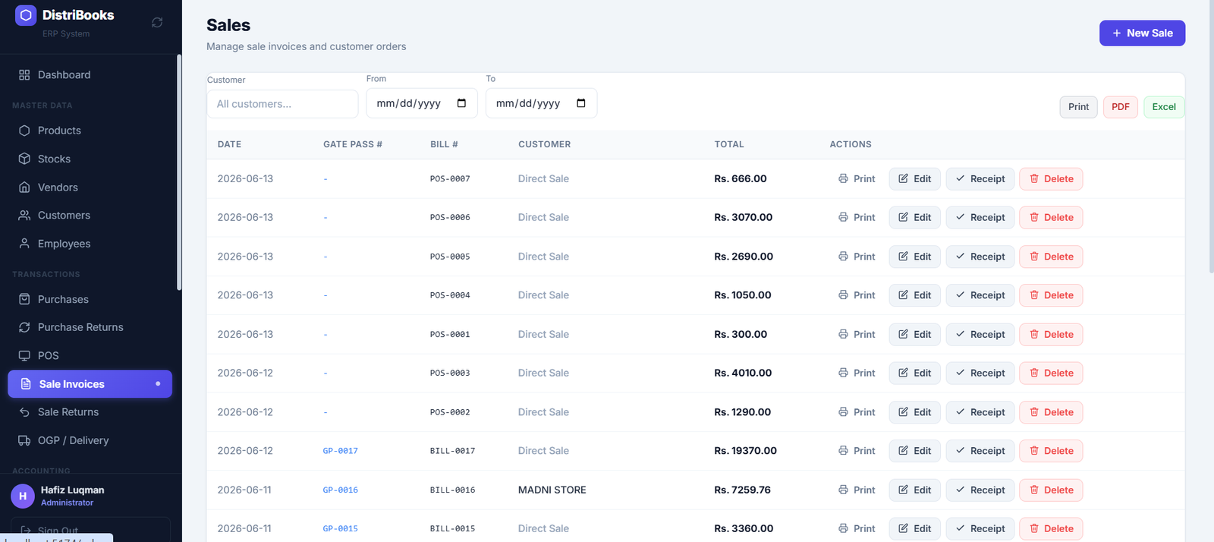Image resolution: width=1214 pixels, height=542 pixels.
Task: Open Receipt for POS-0001
Action: click(980, 335)
